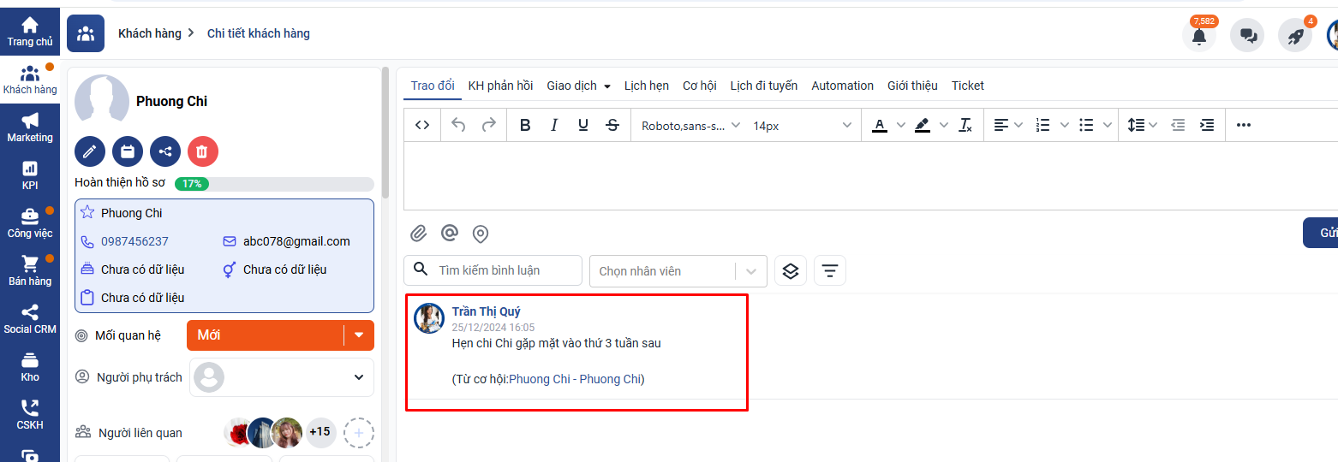Toggle italic formatting
The width and height of the screenshot is (1338, 462).
[554, 125]
